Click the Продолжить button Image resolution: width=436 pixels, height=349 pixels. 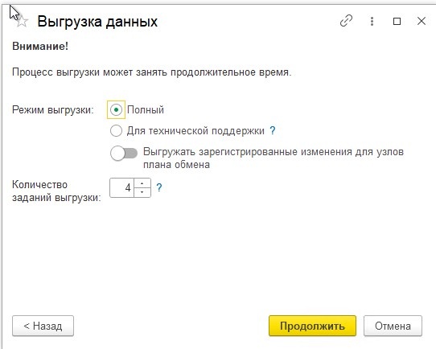(x=312, y=326)
